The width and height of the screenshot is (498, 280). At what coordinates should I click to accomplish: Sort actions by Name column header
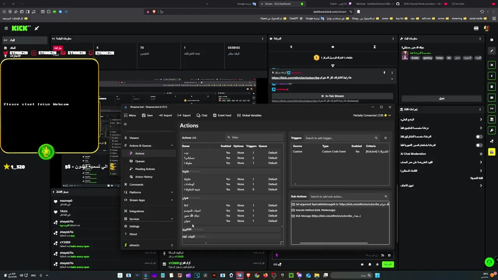click(186, 146)
